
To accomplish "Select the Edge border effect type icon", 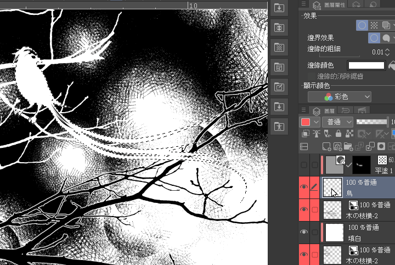I will pos(374,38).
